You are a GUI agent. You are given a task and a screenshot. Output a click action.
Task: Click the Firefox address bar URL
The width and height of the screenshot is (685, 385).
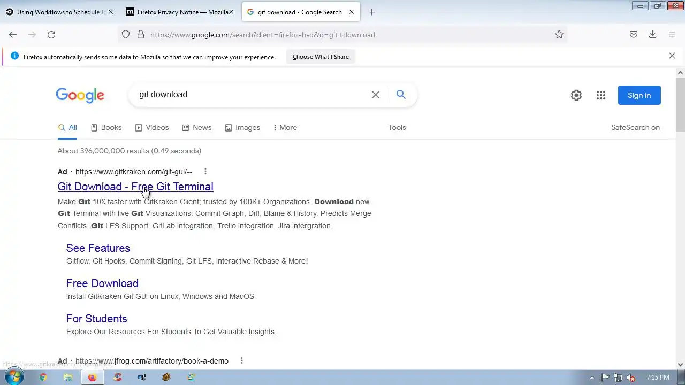(262, 35)
